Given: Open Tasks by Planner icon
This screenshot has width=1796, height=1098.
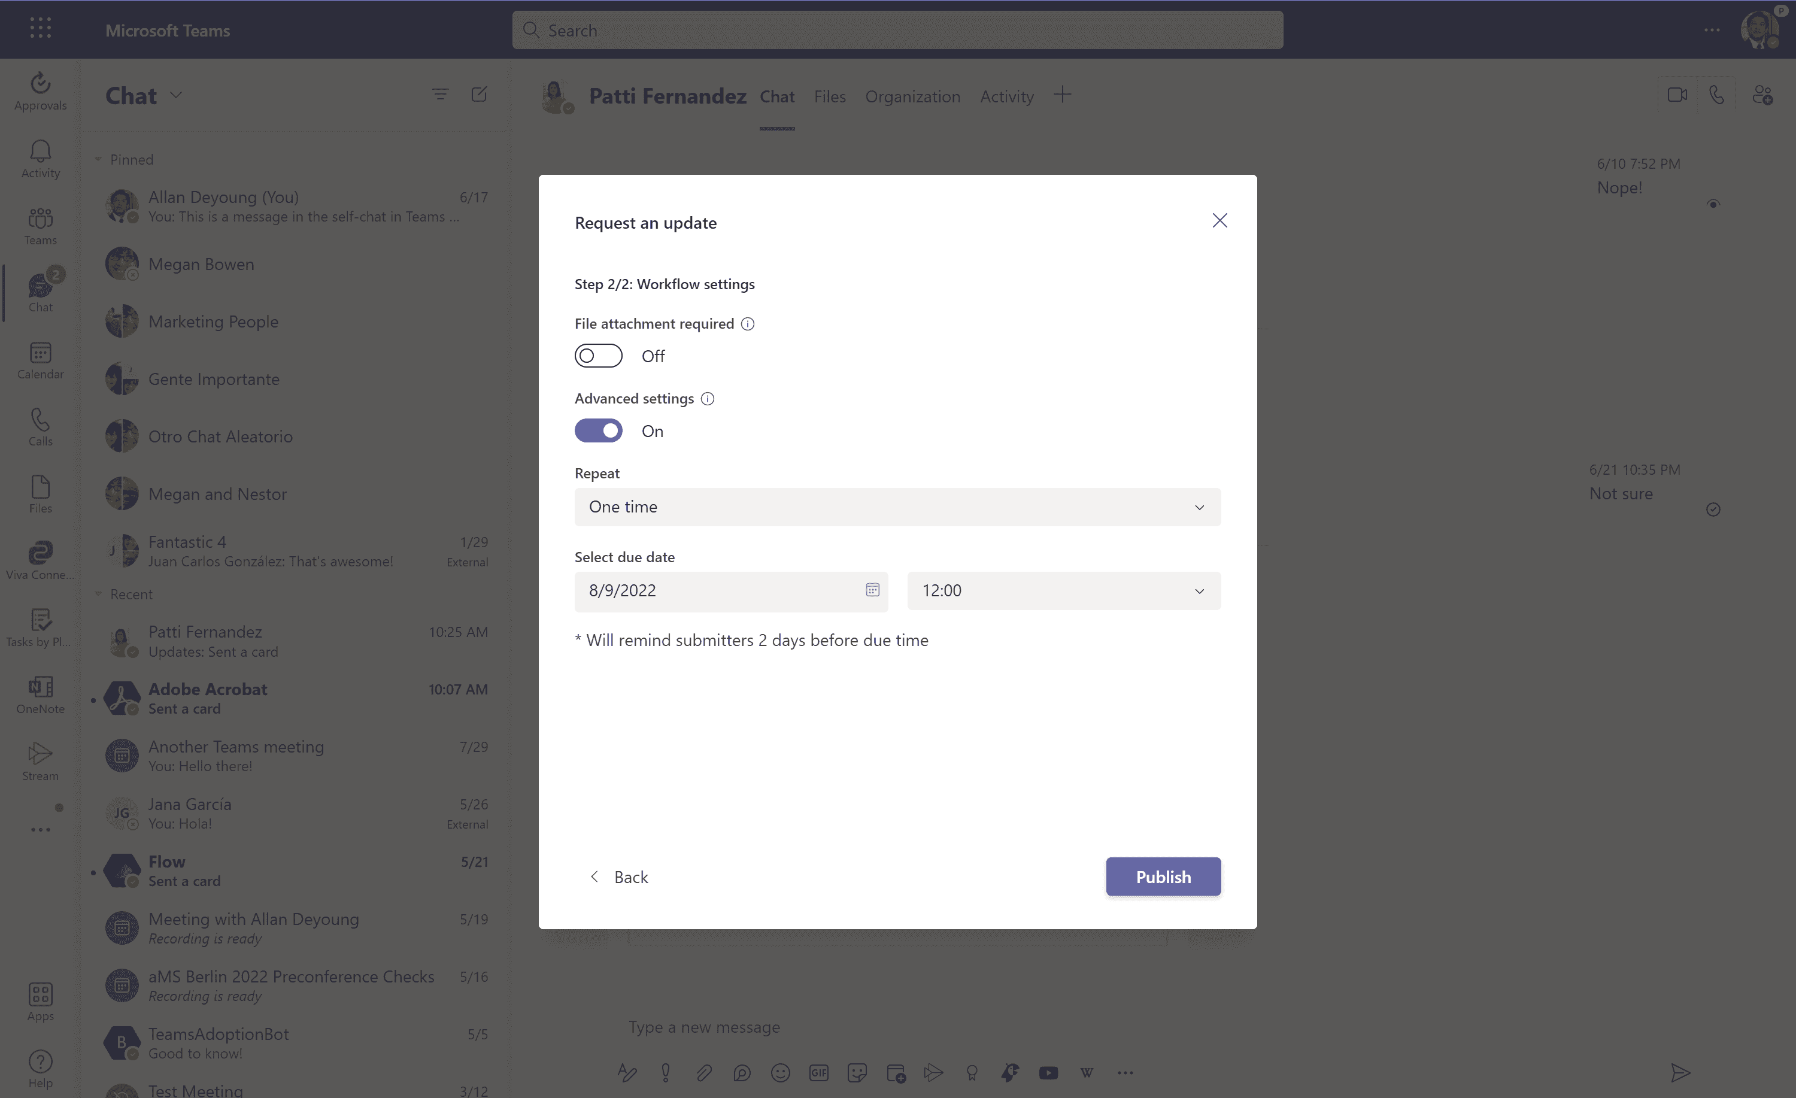Looking at the screenshot, I should tap(40, 628).
